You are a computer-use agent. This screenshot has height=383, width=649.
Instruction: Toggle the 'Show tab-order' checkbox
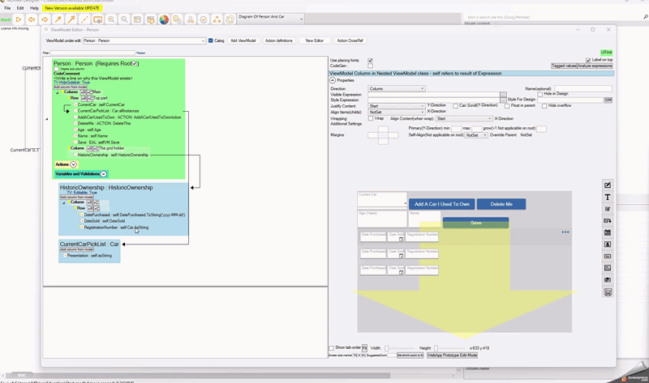[x=331, y=347]
